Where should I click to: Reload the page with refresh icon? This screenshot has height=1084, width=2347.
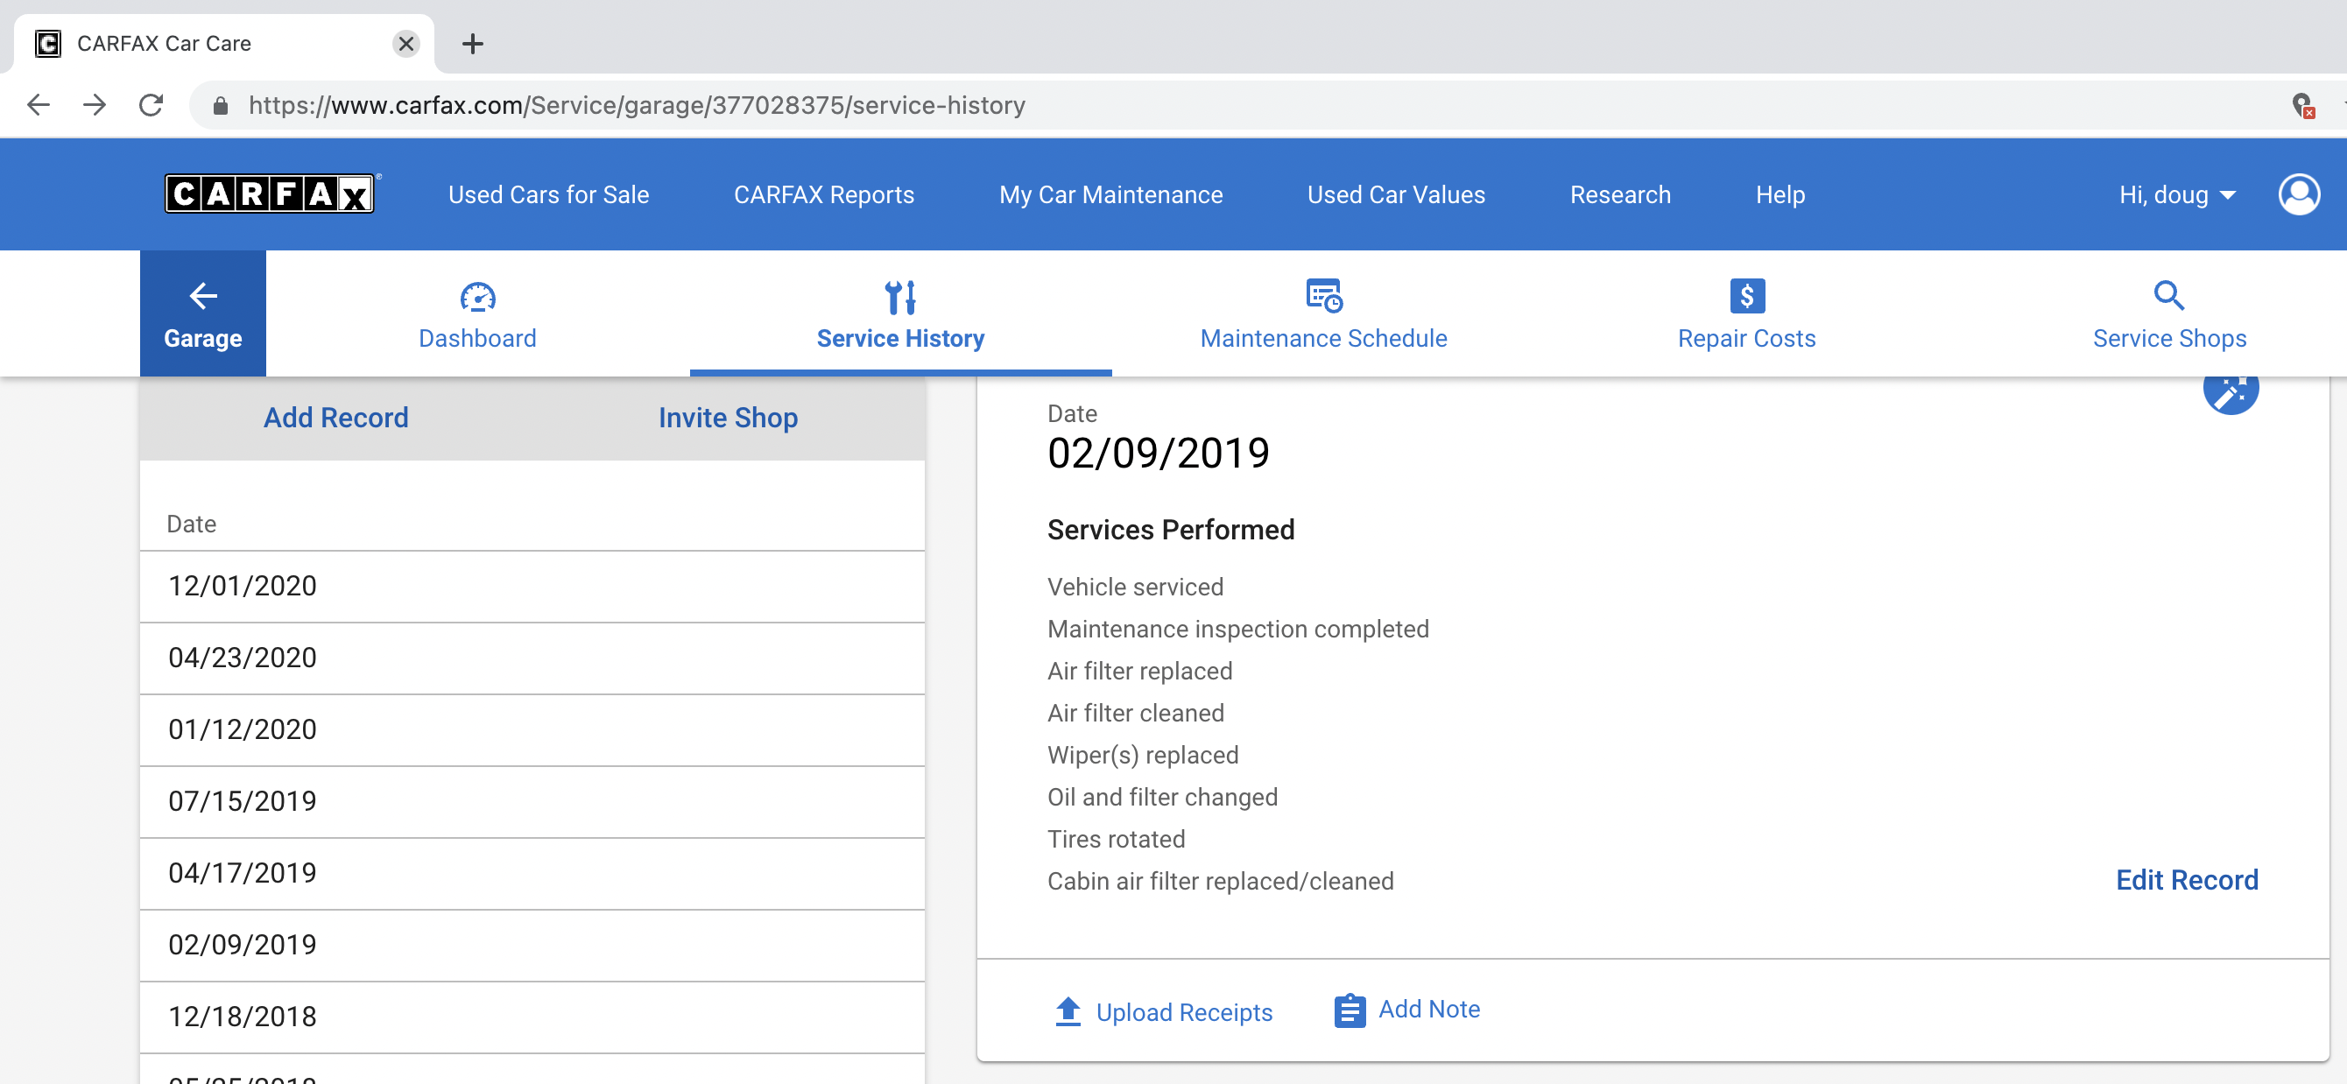(152, 105)
